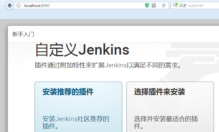Viewport: 219px width, 132px height.
Task: Click the green shield security icon
Action: pyautogui.click(x=147, y=5)
